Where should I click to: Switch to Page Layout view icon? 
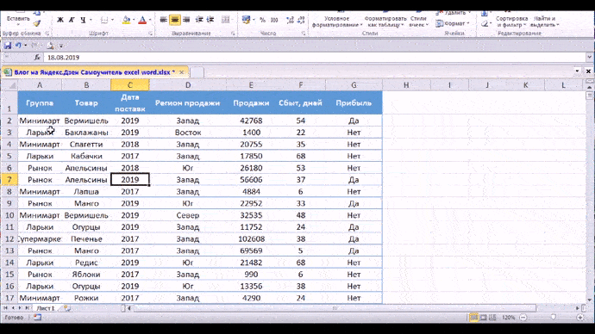point(484,318)
